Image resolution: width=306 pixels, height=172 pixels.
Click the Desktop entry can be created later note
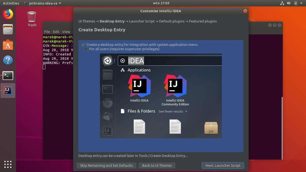133,156
